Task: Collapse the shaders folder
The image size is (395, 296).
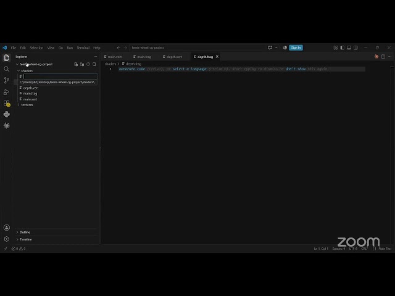Action: [19, 71]
